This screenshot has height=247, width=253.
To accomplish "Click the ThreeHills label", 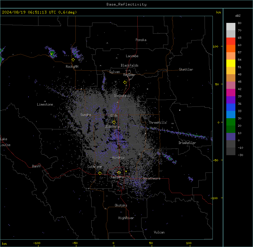I will [158, 123].
